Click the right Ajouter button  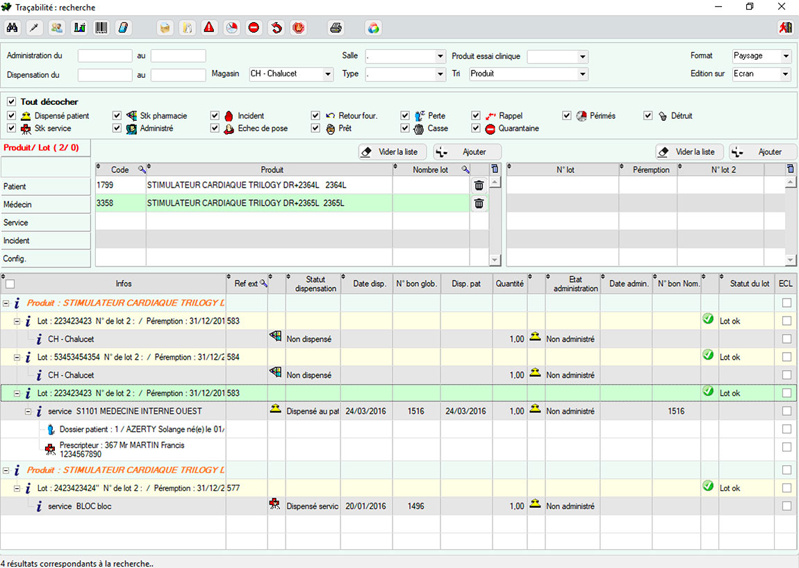coord(763,152)
